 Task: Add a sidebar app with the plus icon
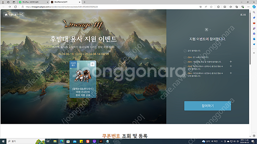coord(254,53)
